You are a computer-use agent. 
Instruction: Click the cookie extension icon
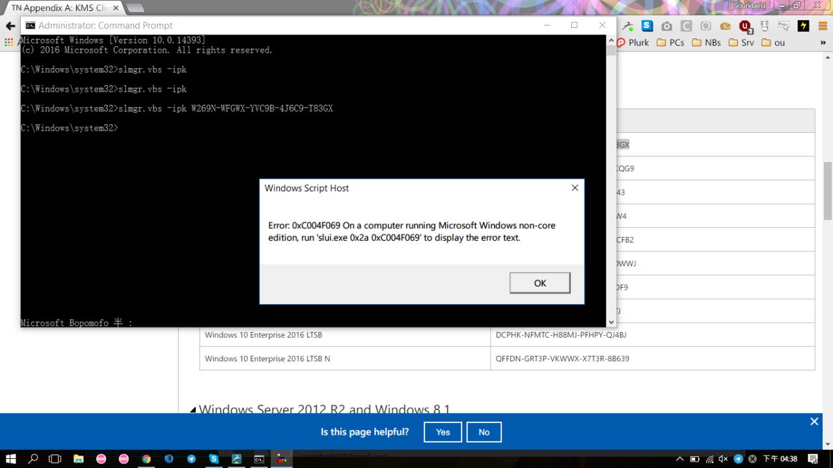725,26
